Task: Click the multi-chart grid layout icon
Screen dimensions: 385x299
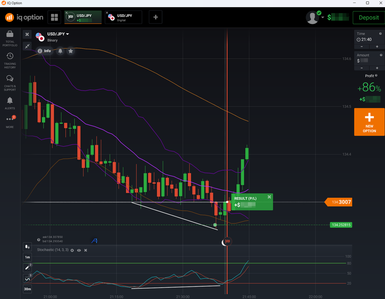Action: coord(54,17)
